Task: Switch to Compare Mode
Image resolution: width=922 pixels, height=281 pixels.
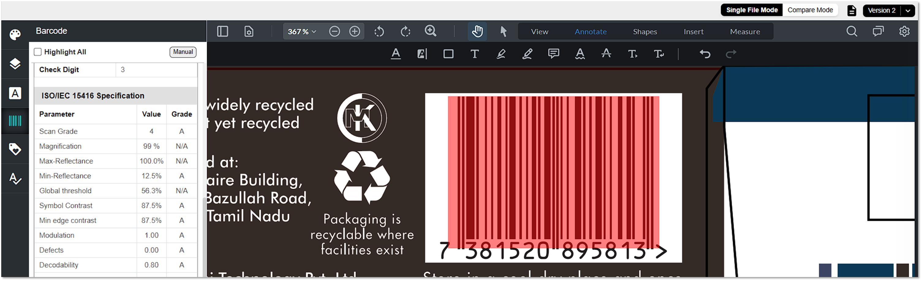Action: [x=810, y=10]
